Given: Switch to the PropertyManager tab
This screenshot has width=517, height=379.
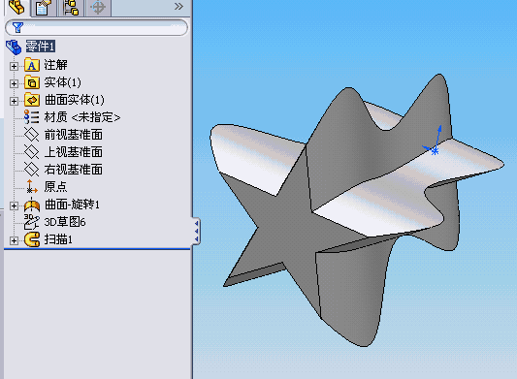Looking at the screenshot, I should point(43,7).
